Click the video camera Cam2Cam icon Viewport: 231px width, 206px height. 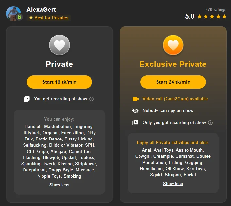(x=135, y=99)
